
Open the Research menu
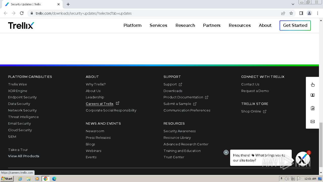click(x=185, y=25)
